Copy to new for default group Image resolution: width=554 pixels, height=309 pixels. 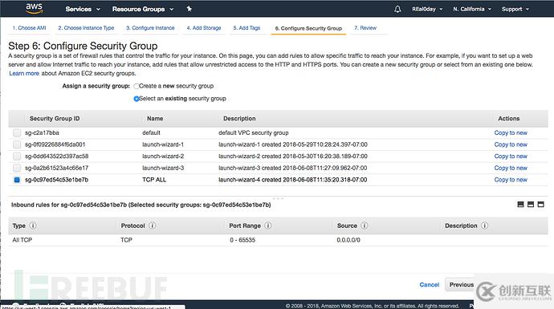pos(511,132)
